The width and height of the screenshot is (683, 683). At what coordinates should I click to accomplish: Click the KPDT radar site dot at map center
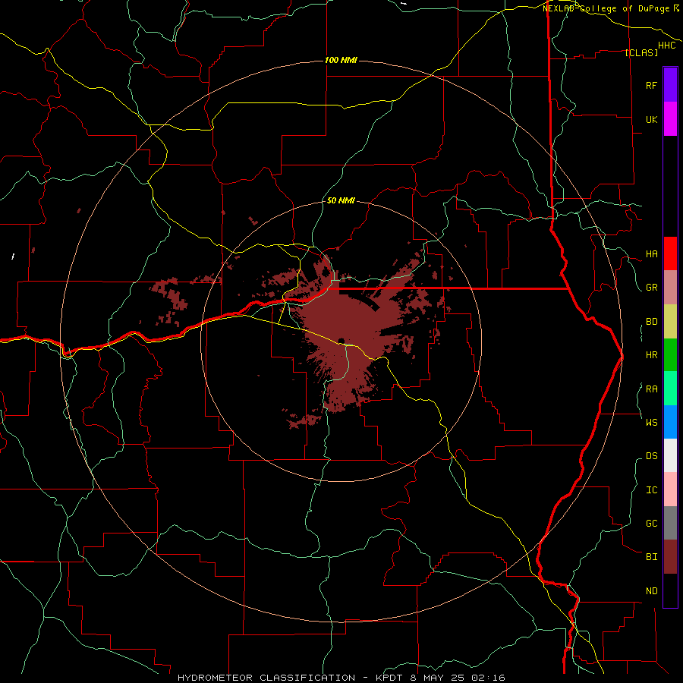click(341, 341)
